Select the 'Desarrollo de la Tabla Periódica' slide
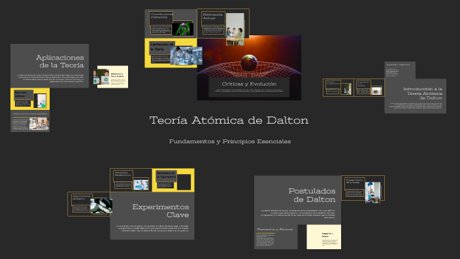This screenshot has height=259, width=460. coord(30,121)
